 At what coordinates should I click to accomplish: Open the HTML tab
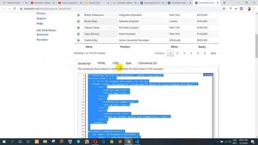(x=102, y=63)
